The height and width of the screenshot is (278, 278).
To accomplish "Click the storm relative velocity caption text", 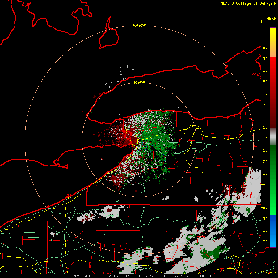I will (140, 276).
